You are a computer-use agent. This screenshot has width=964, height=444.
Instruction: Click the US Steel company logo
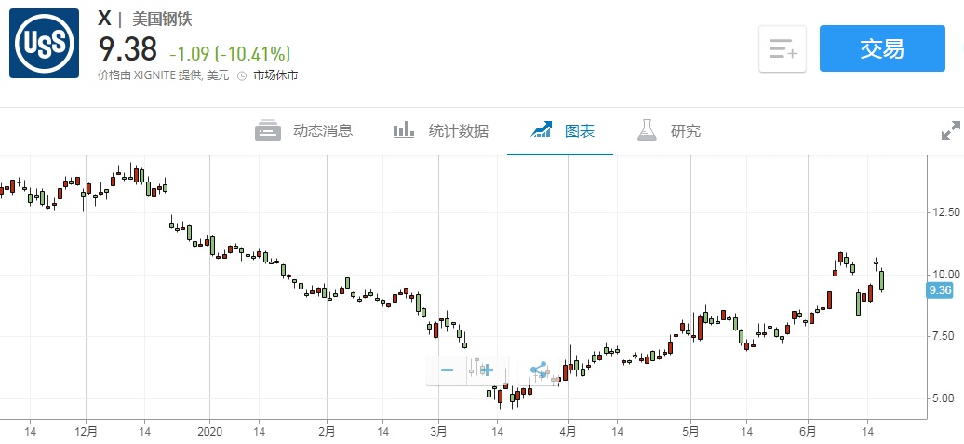pos(44,43)
